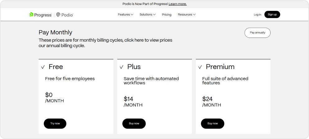309x139 pixels.
Task: Click Buy now on the Plus plan
Action: 134,123
